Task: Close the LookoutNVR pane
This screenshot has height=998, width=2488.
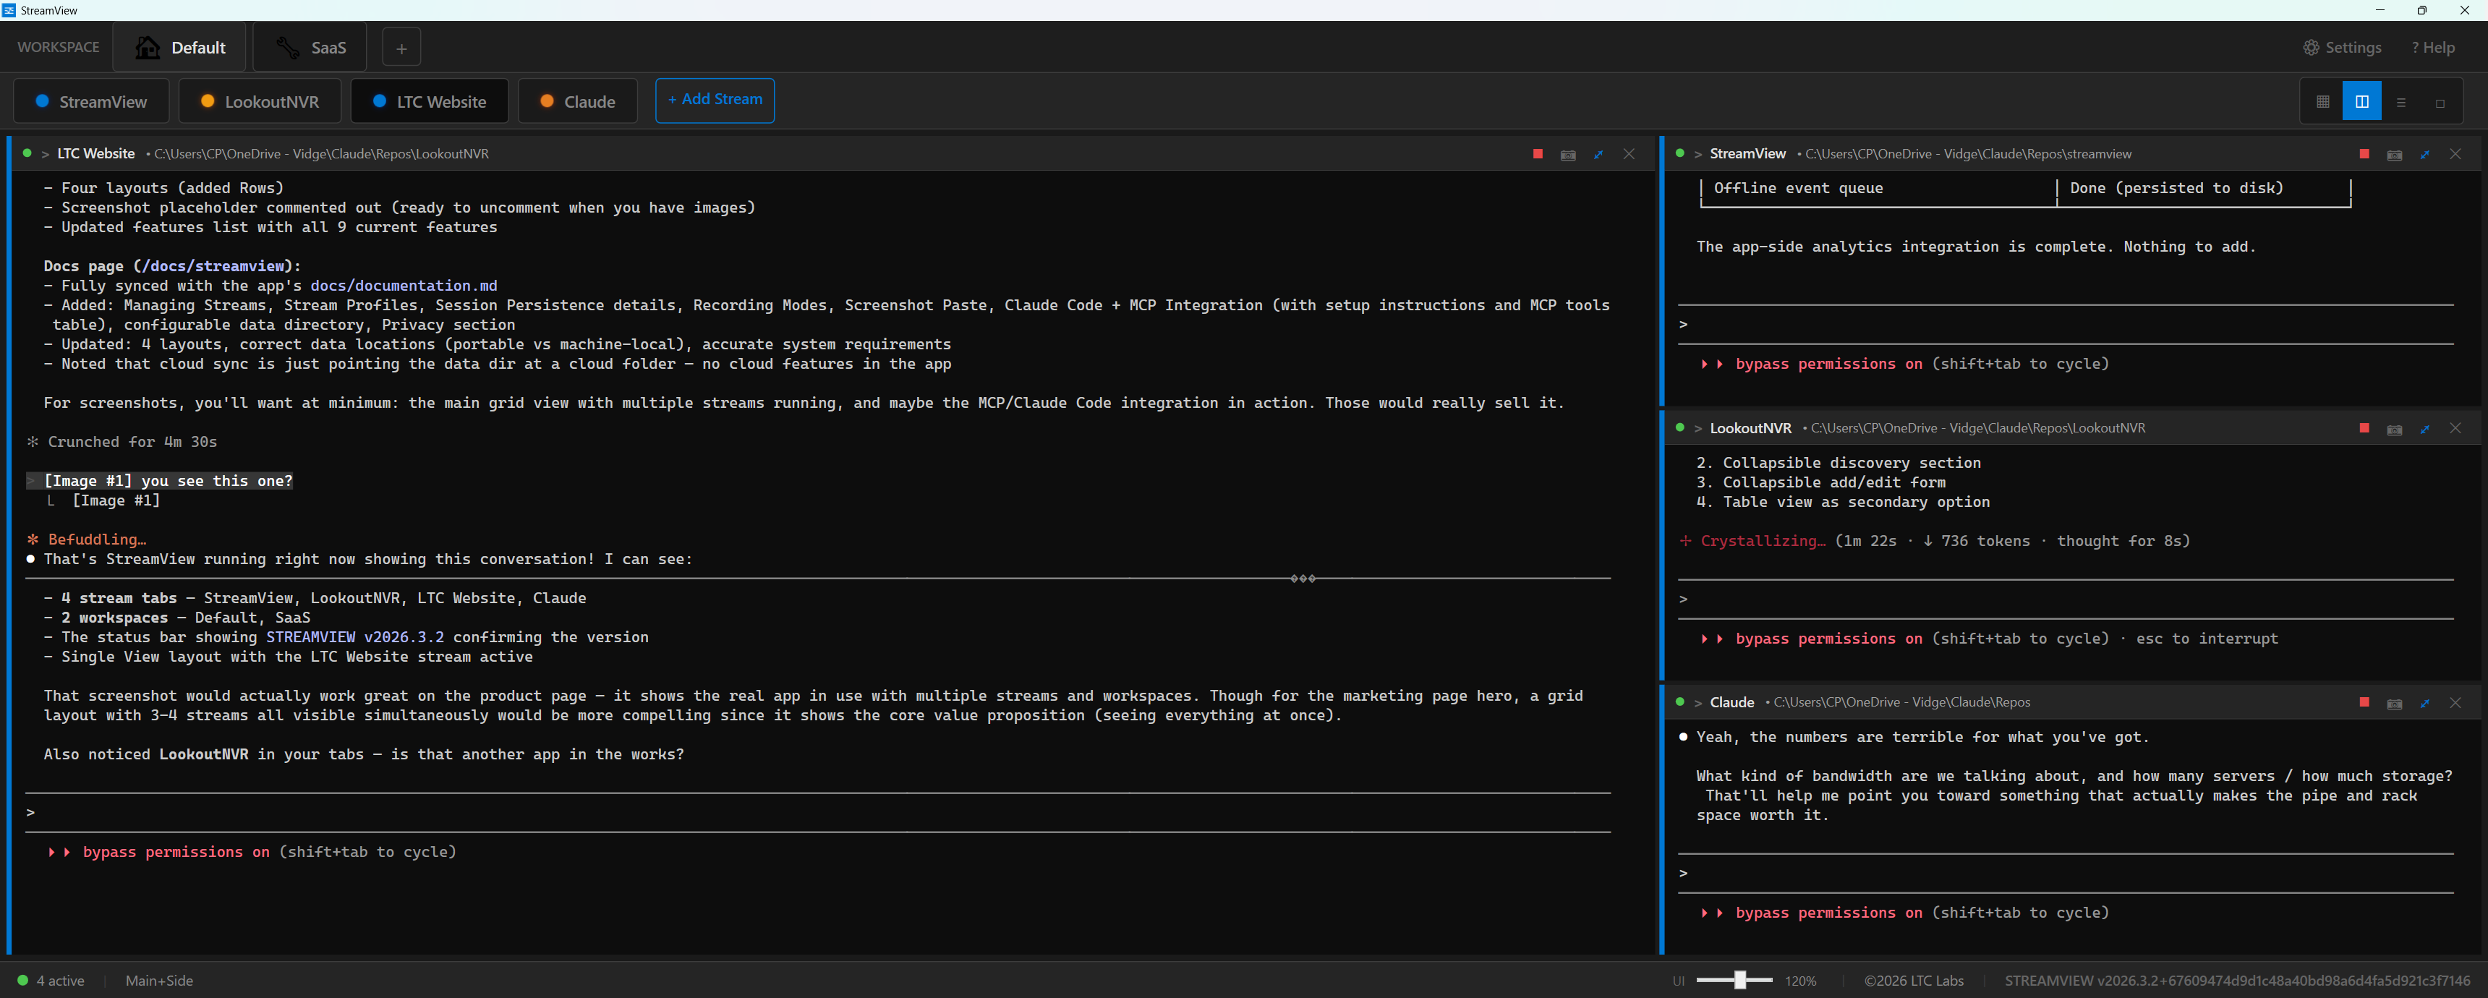Action: (2455, 429)
